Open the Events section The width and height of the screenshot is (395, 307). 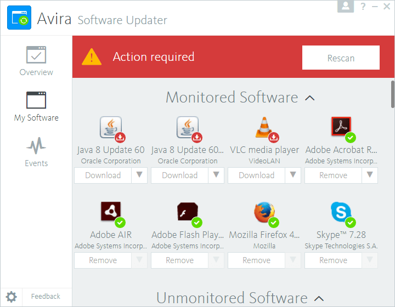click(x=36, y=152)
